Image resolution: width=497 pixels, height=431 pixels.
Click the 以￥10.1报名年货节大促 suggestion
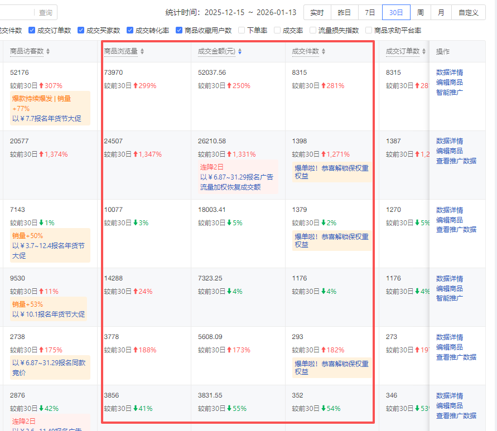pyautogui.click(x=49, y=314)
